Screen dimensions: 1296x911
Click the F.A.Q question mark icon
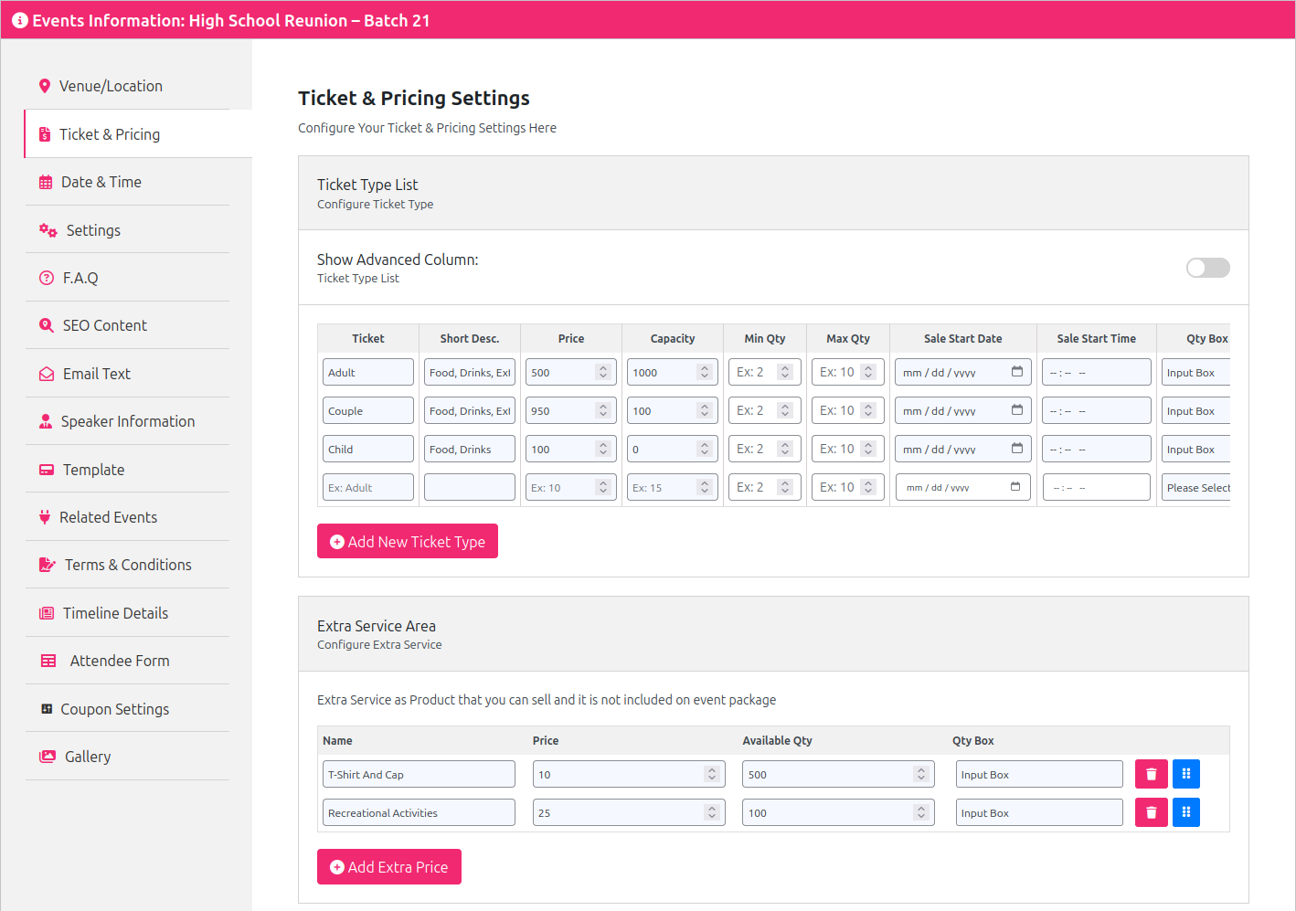click(47, 278)
